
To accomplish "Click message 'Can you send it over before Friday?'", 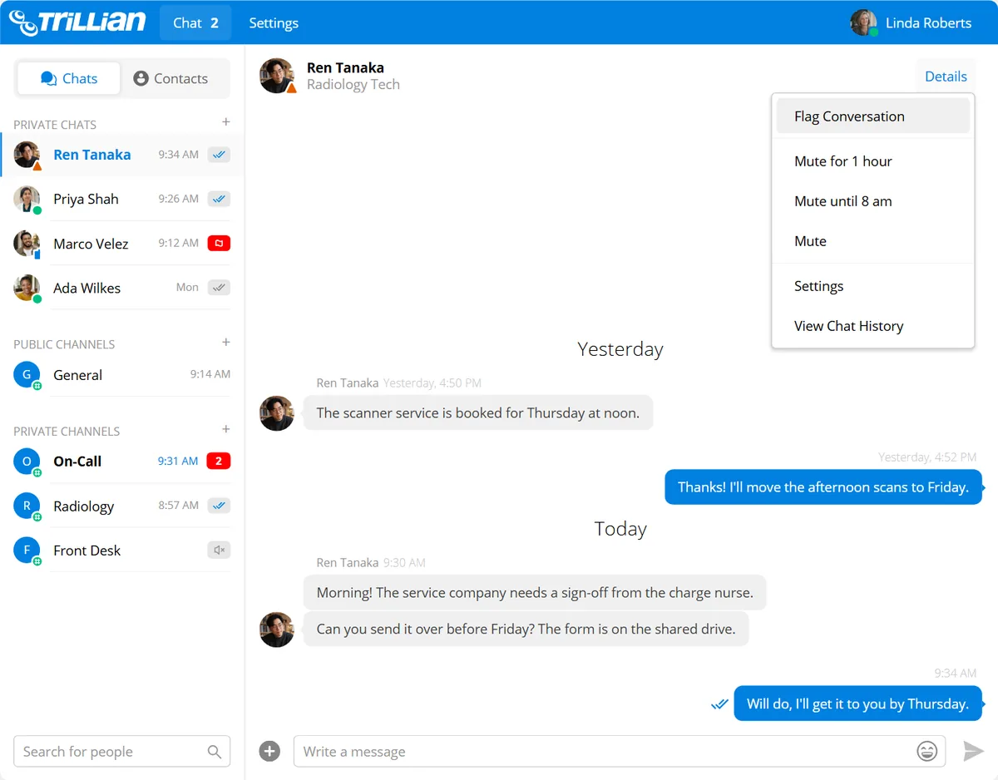I will tap(526, 629).
